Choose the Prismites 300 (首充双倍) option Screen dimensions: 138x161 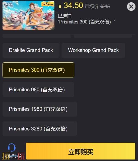tap(38, 70)
